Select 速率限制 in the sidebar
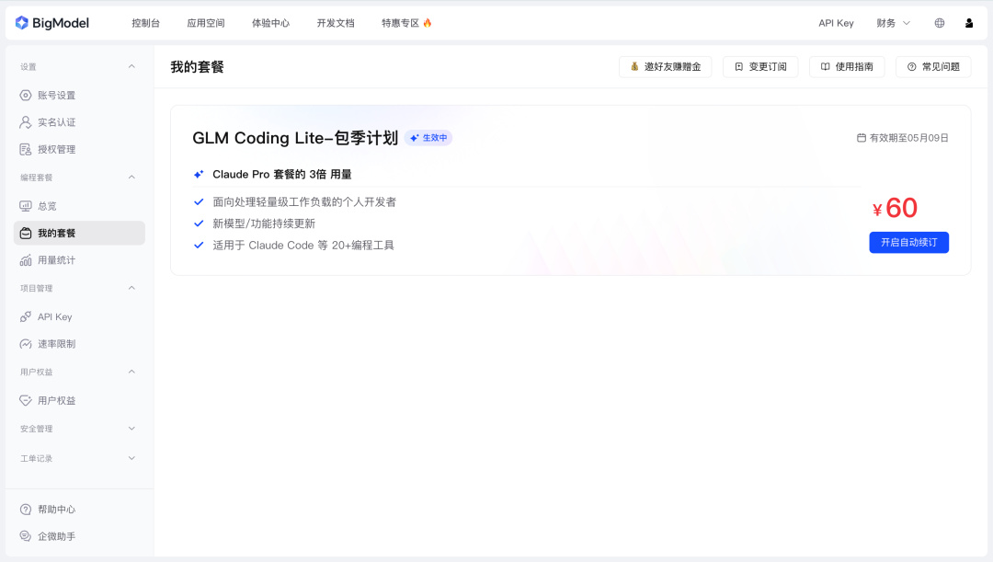This screenshot has width=993, height=562. [79, 344]
